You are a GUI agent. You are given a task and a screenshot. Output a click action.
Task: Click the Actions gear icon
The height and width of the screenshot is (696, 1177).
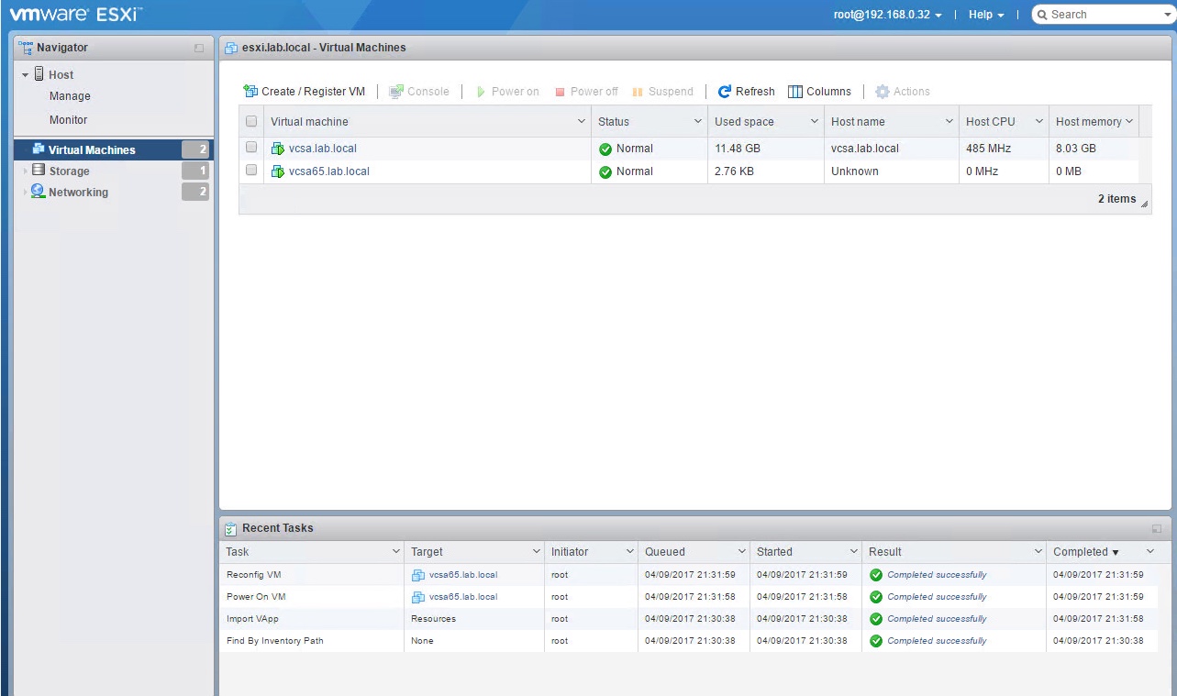pos(883,92)
